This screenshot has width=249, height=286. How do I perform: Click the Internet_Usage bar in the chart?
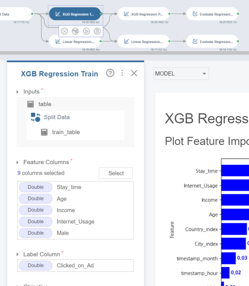point(235,185)
